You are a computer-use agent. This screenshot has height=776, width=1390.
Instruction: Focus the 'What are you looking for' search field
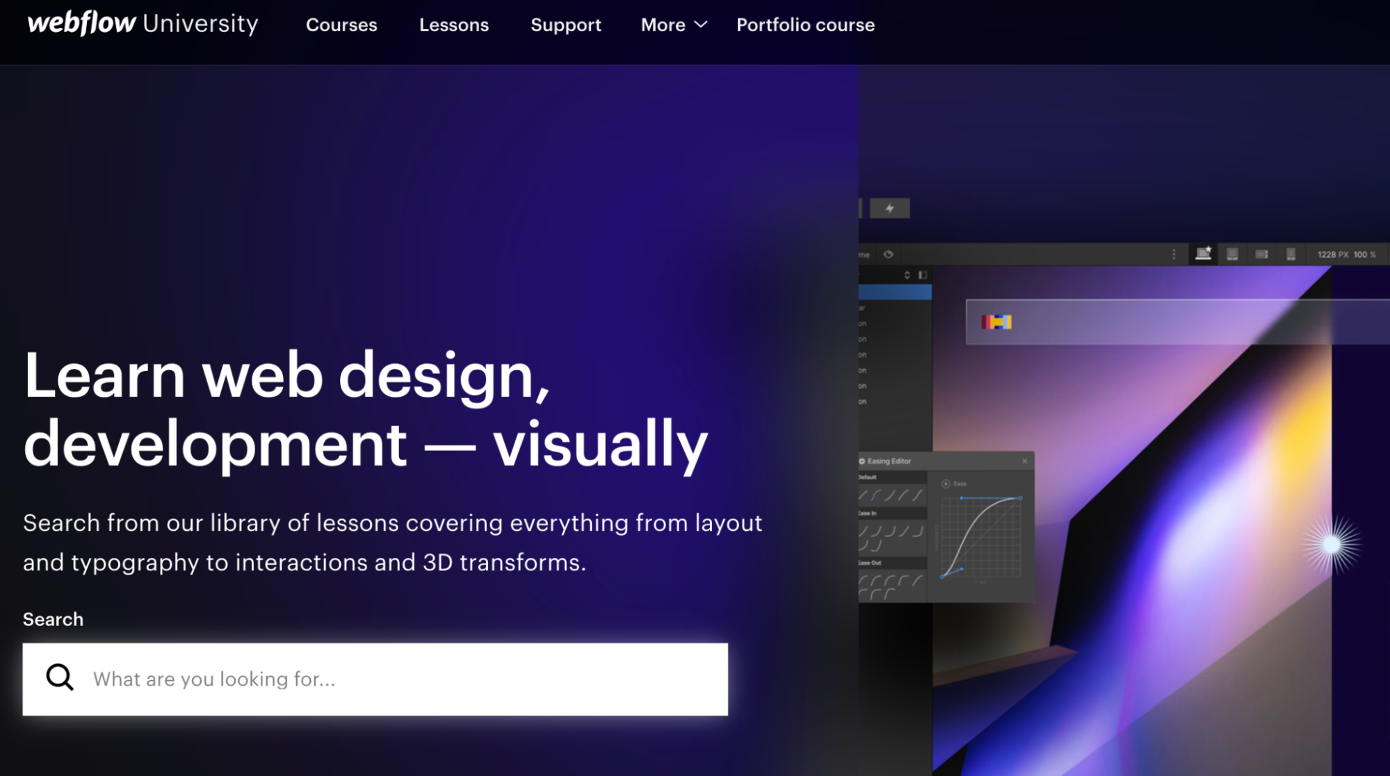coord(375,679)
